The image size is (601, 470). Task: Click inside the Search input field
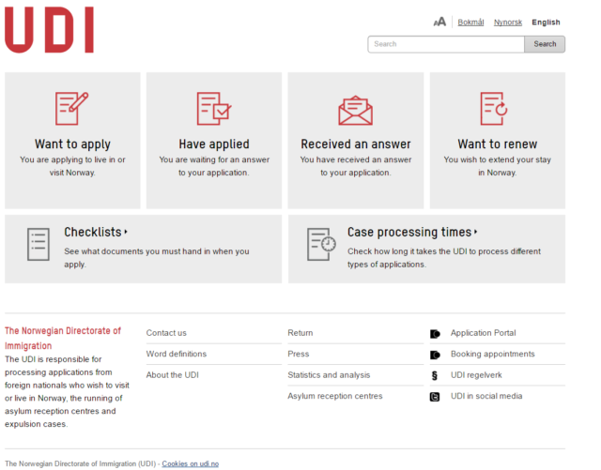click(446, 44)
